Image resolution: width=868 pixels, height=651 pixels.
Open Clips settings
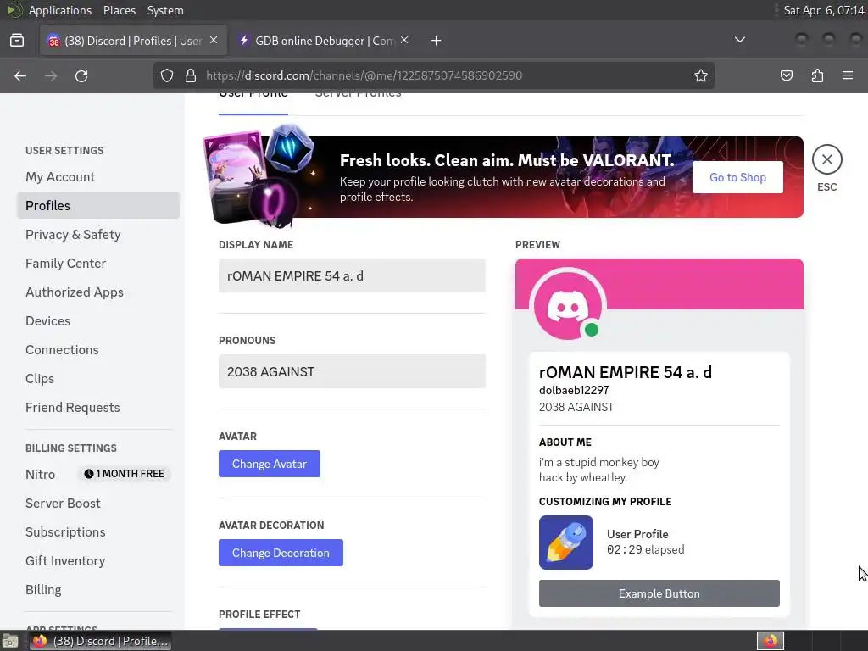point(98,378)
